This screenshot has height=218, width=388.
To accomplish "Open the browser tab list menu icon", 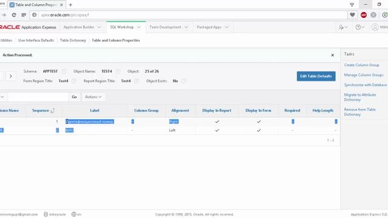I will pos(352,4).
